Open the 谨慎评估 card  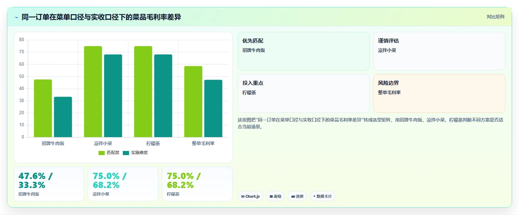(x=439, y=51)
